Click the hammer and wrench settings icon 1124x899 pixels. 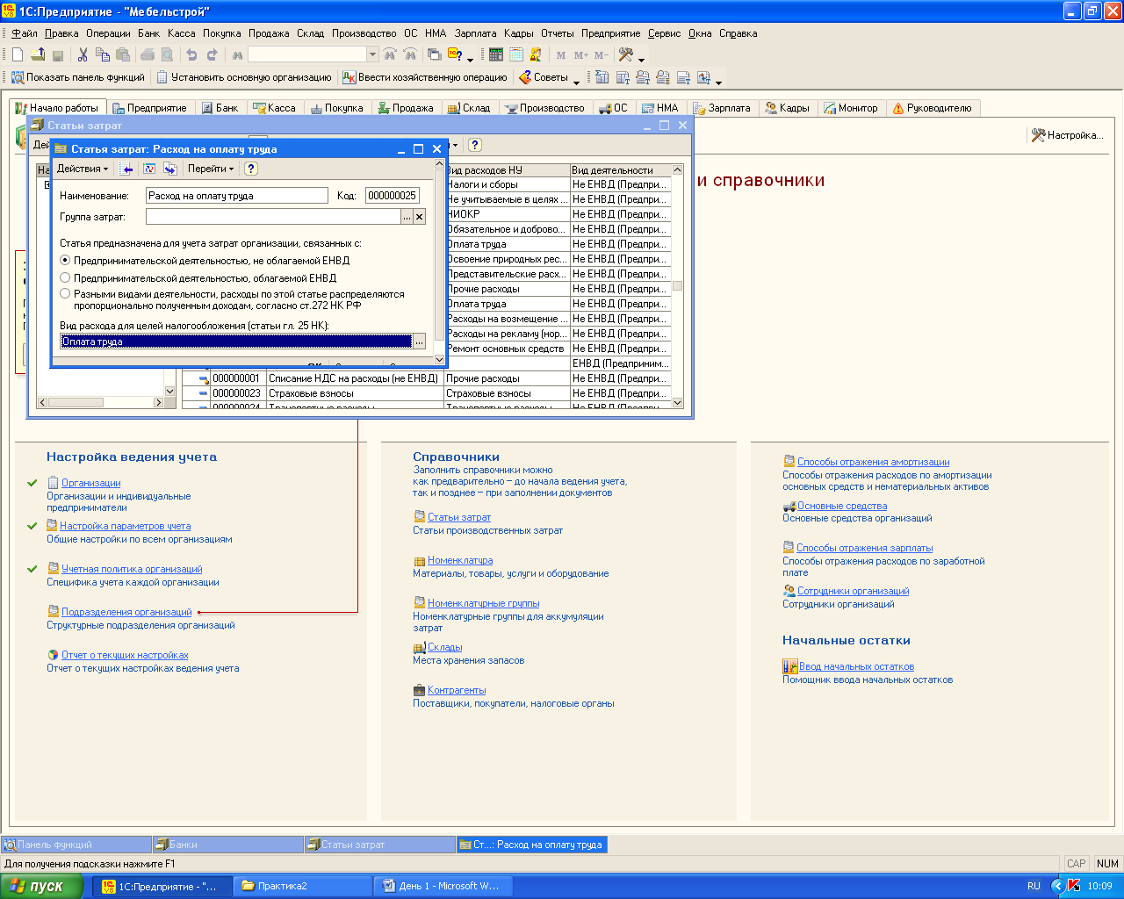tap(626, 54)
